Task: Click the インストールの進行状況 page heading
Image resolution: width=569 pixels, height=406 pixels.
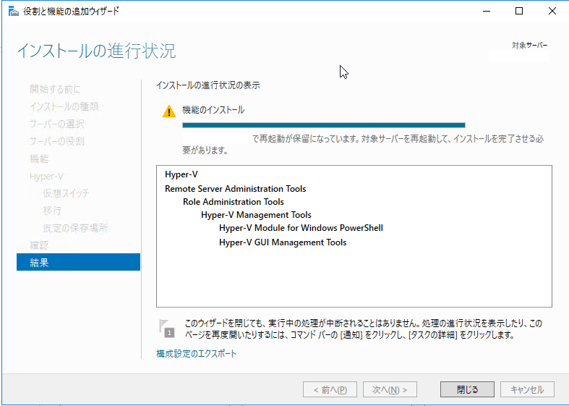Action: tap(97, 51)
